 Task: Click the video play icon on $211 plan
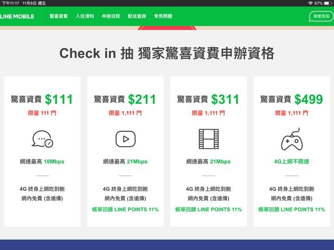pos(125,139)
